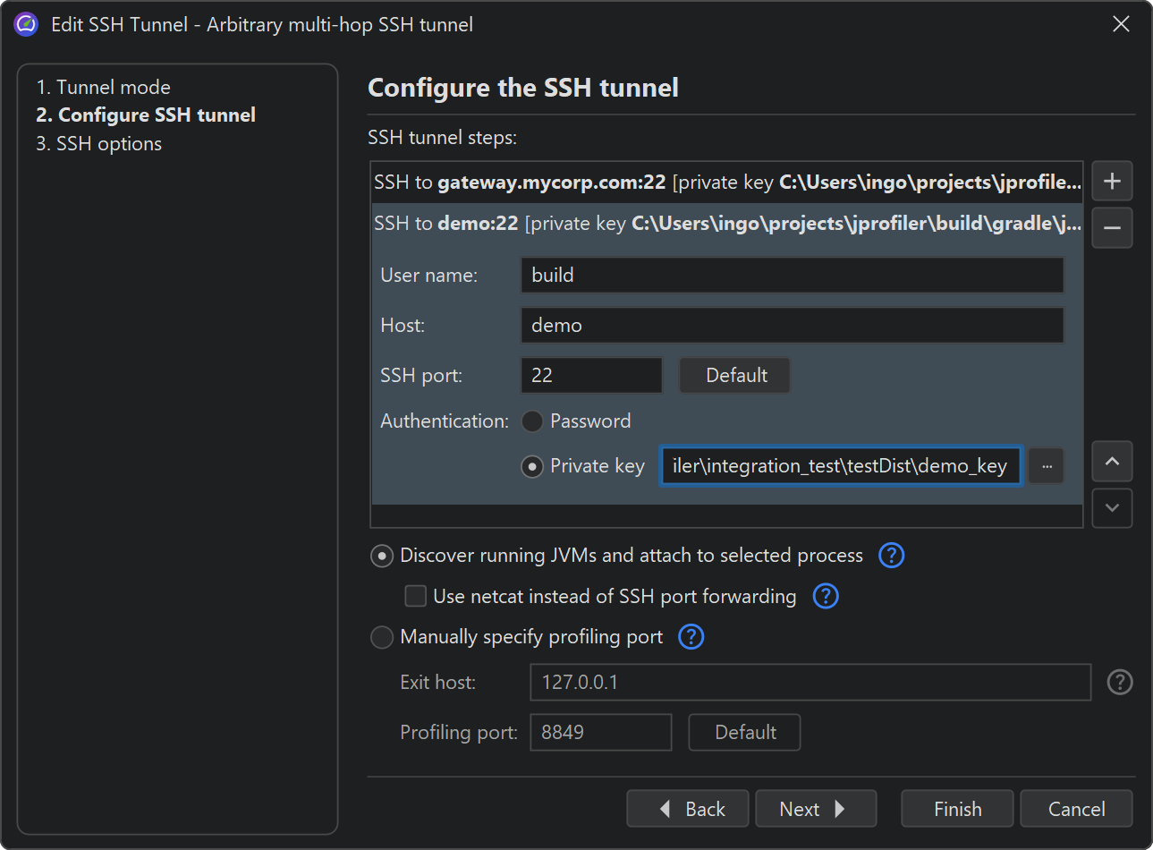Image resolution: width=1153 pixels, height=850 pixels.
Task: Click into the User name field
Action: [x=792, y=276]
